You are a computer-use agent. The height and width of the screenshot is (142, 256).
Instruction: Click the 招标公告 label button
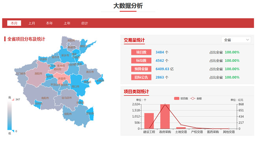pyautogui.click(x=141, y=77)
